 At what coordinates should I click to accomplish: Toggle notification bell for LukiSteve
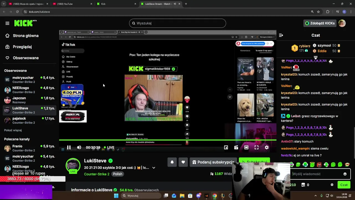click(x=172, y=162)
